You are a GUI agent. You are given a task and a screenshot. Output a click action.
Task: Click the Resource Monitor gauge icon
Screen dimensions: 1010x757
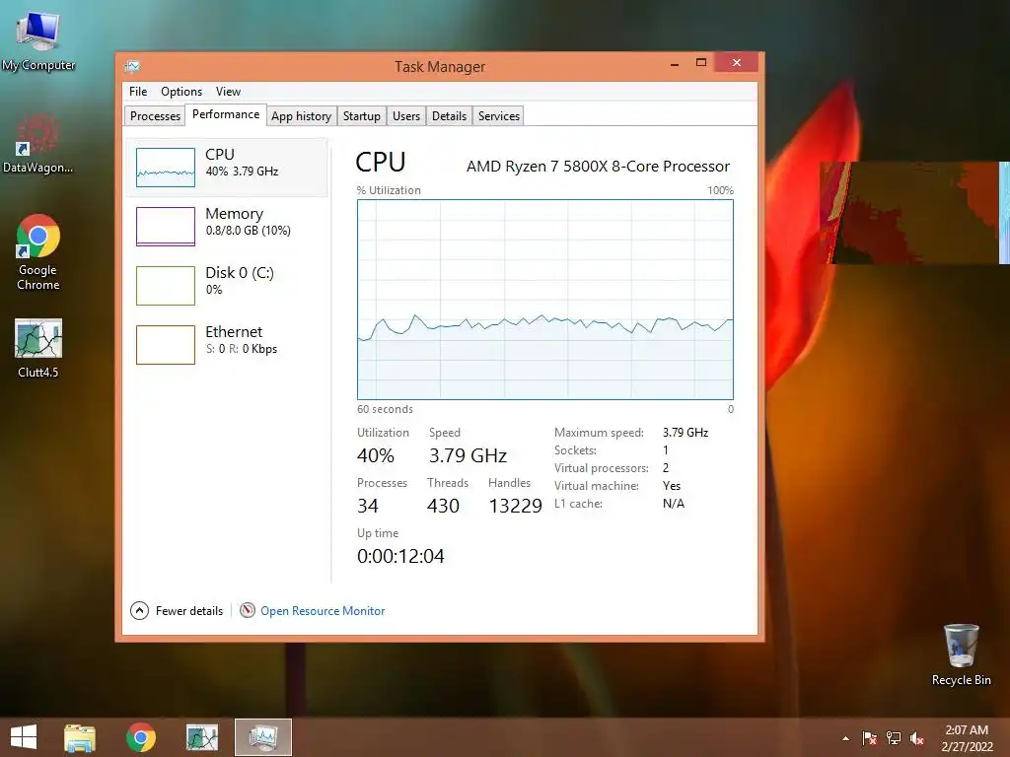(248, 610)
